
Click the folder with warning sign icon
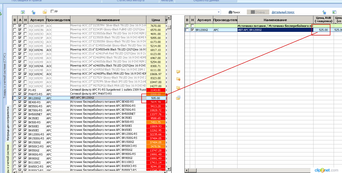click(x=178, y=88)
